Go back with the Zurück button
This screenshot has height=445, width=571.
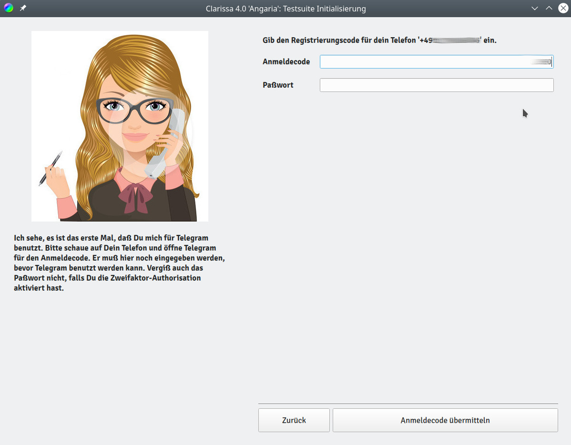click(x=294, y=420)
